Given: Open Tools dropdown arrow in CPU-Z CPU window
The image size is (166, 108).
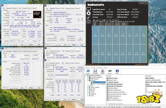Looking at the screenshot, I should pyautogui.click(x=26, y=45).
